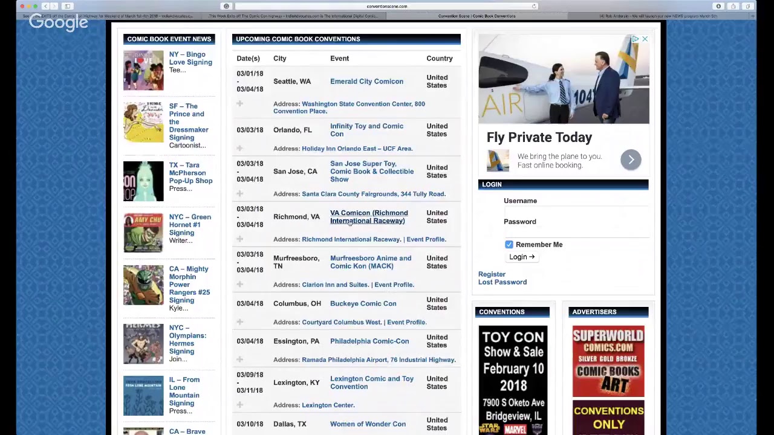The image size is (774, 435).
Task: Open Washington State Convention Center address link
Action: pos(349,108)
